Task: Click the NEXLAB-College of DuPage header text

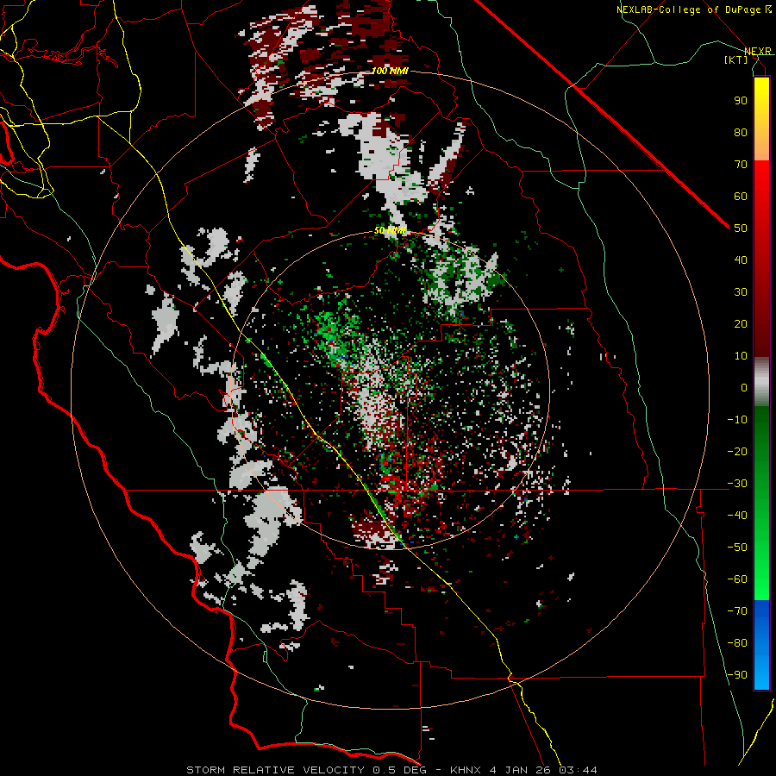Action: click(689, 9)
